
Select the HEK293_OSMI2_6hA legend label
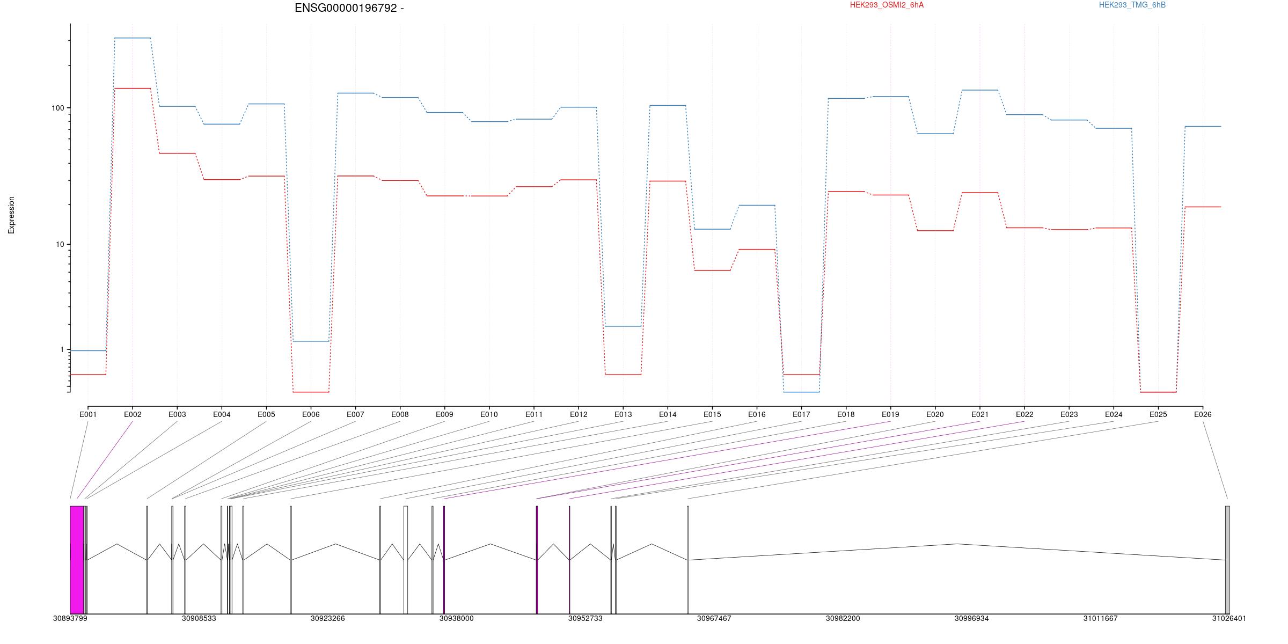[887, 5]
